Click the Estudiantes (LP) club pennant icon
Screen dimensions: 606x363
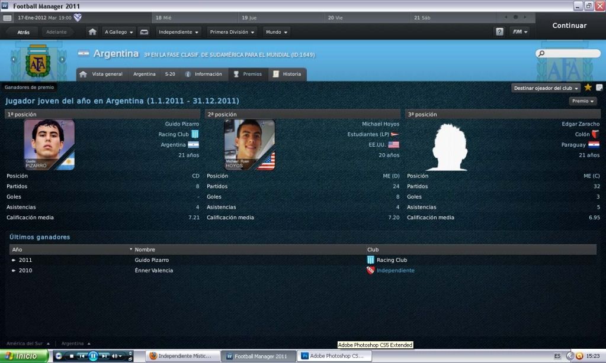tap(395, 134)
